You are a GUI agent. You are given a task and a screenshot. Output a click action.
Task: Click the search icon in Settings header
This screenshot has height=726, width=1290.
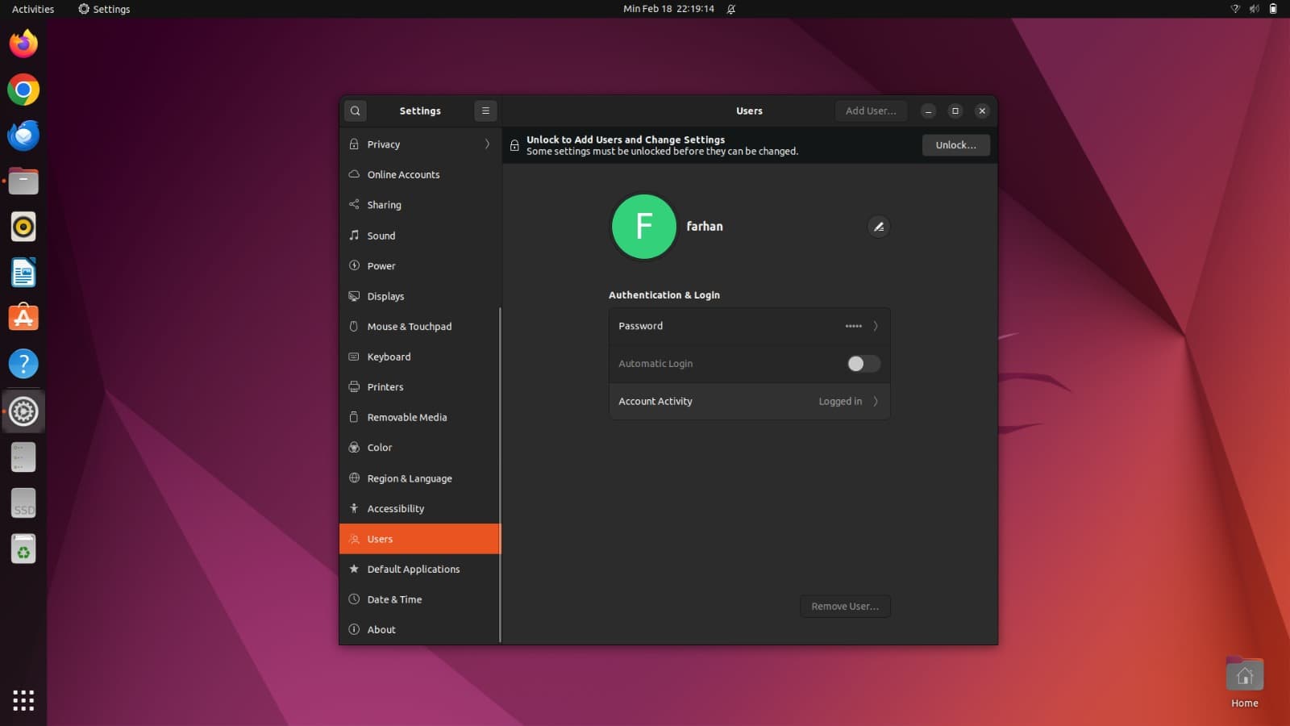pyautogui.click(x=355, y=111)
